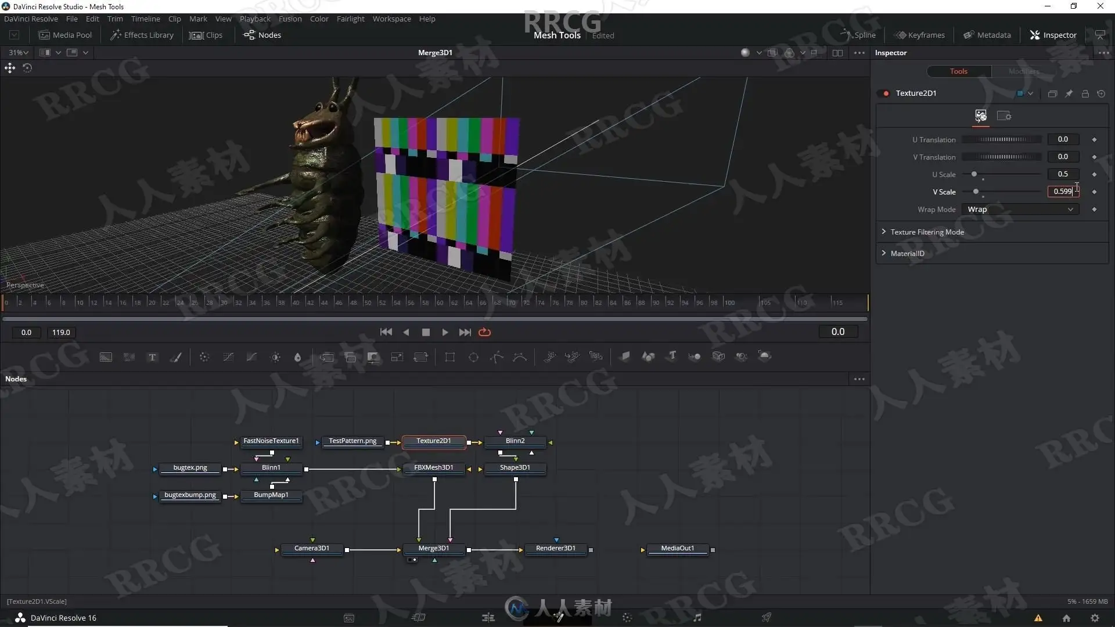Toggle dual viewer layout
Image resolution: width=1115 pixels, height=627 pixels.
(x=837, y=53)
